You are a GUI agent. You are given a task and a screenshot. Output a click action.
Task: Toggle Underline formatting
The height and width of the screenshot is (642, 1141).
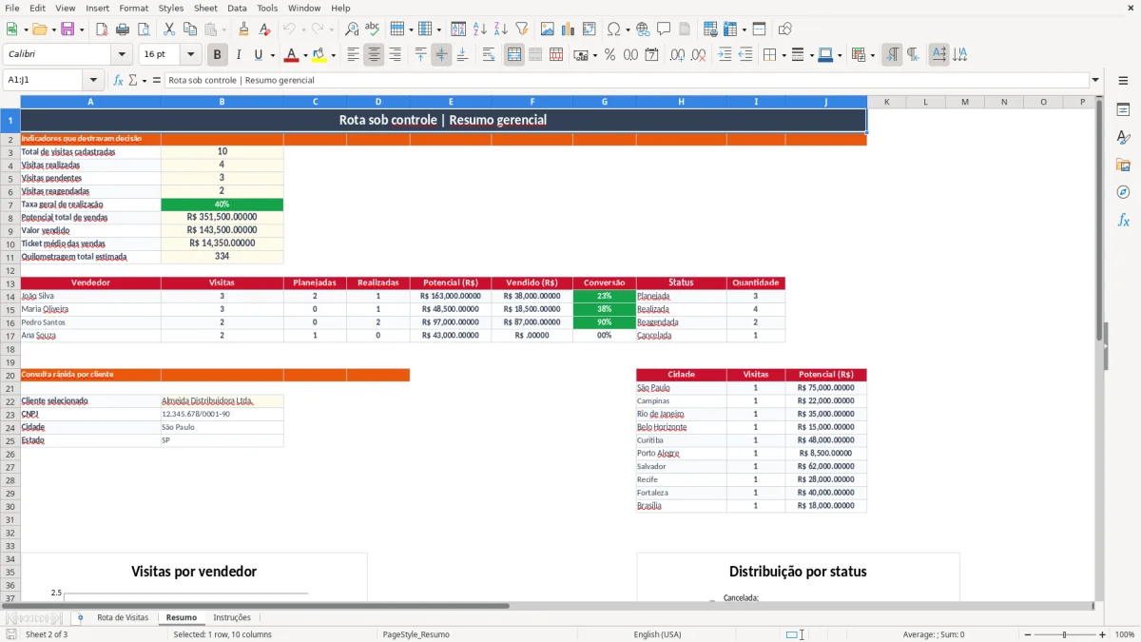(258, 55)
